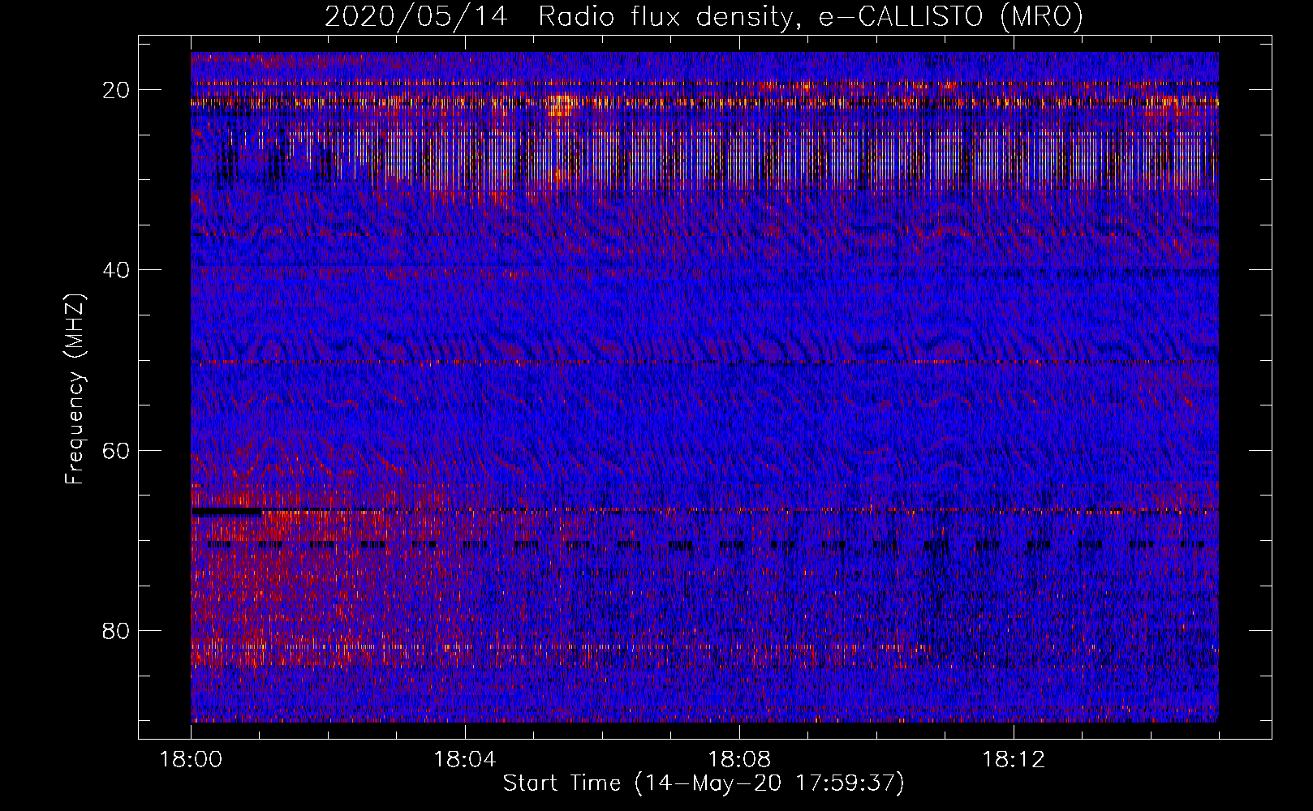Click the '18:00' time tick label
Screen dimensions: 1313x811
pyautogui.click(x=192, y=760)
